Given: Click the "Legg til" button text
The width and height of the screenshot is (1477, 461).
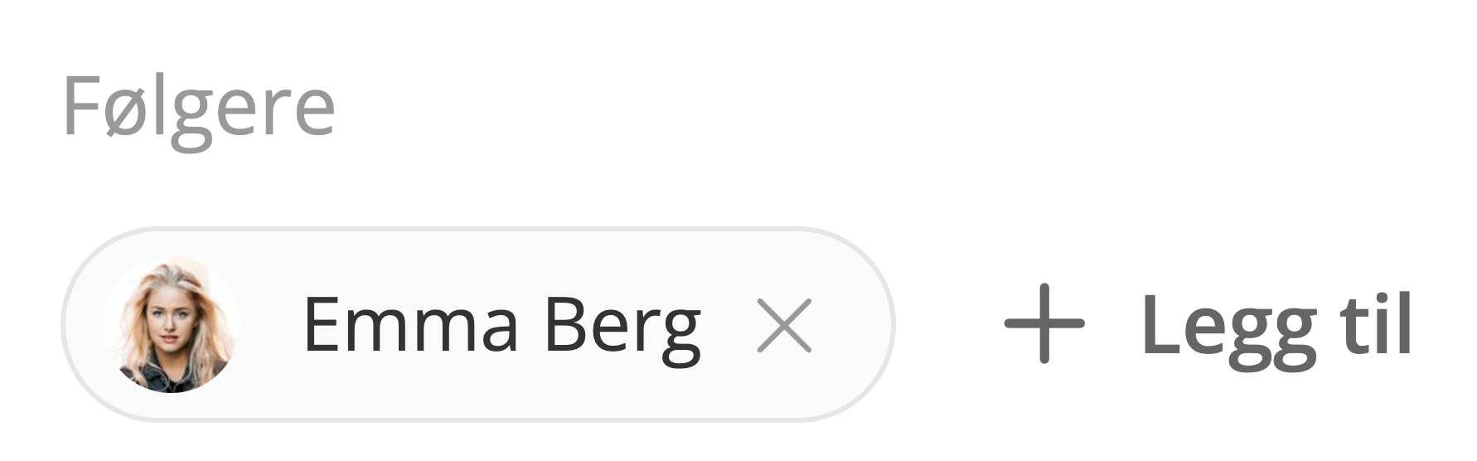Looking at the screenshot, I should [1276, 325].
